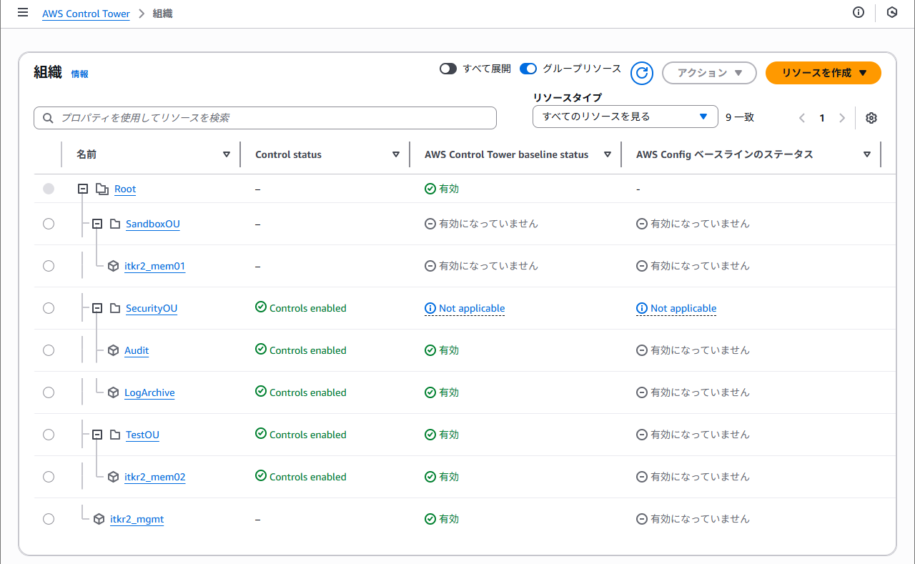
Task: Click the リソースを作成 button
Action: [x=823, y=73]
